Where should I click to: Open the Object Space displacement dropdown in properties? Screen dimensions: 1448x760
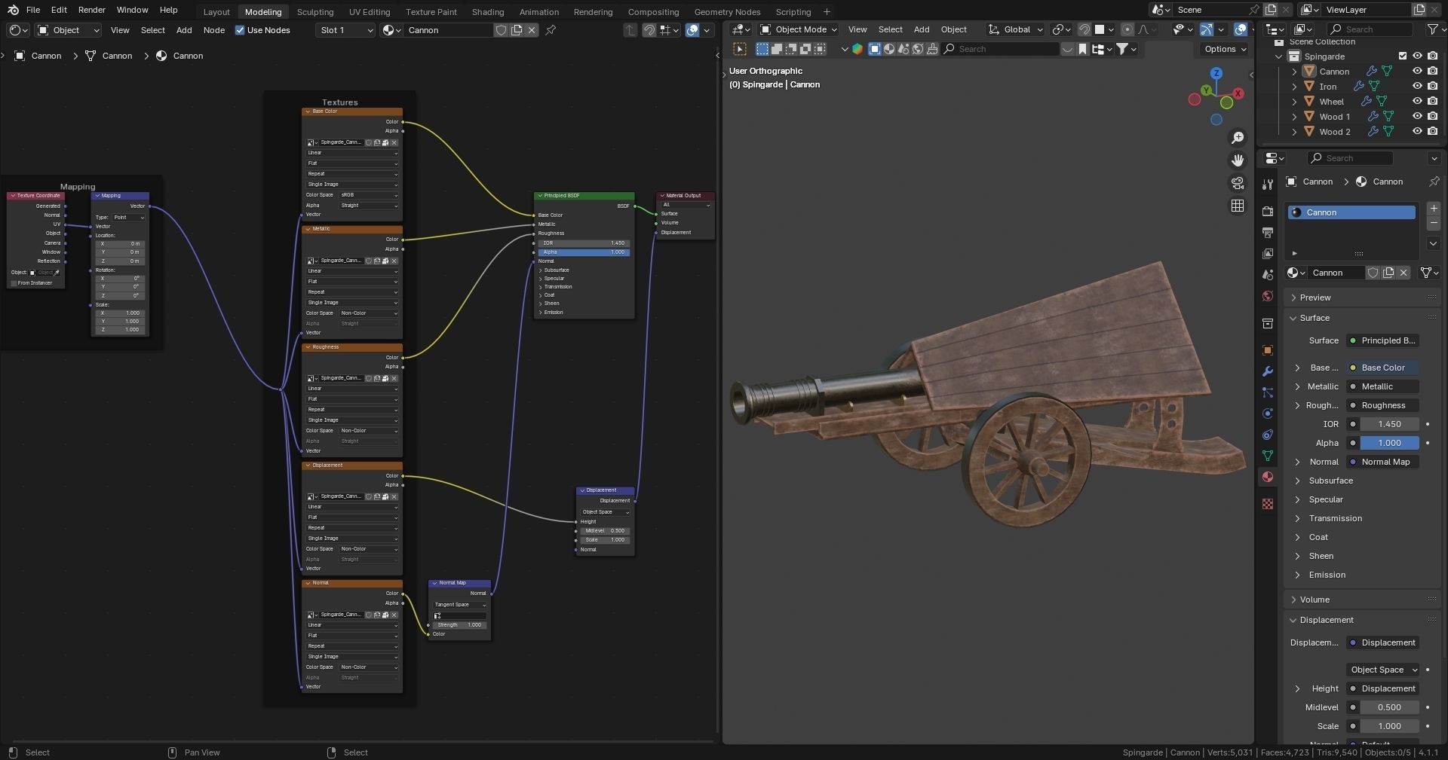(1383, 670)
